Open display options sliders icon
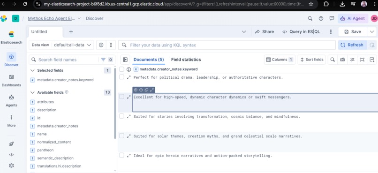The height and width of the screenshot is (173, 378). [x=352, y=60]
